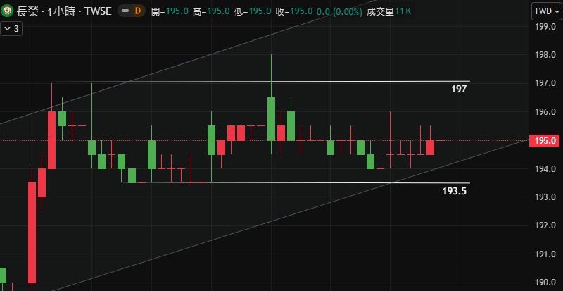Screen dimensions: 563x291
Task: Click the 低=195.0 low value
Action: click(x=253, y=11)
